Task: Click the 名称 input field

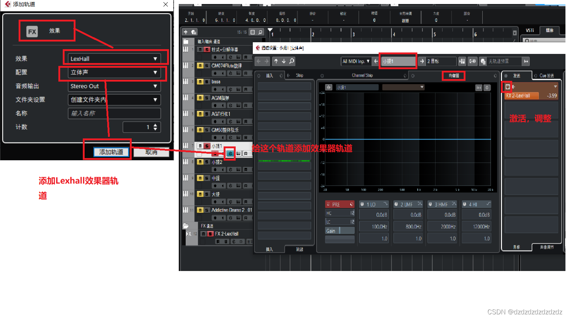Action: click(114, 113)
